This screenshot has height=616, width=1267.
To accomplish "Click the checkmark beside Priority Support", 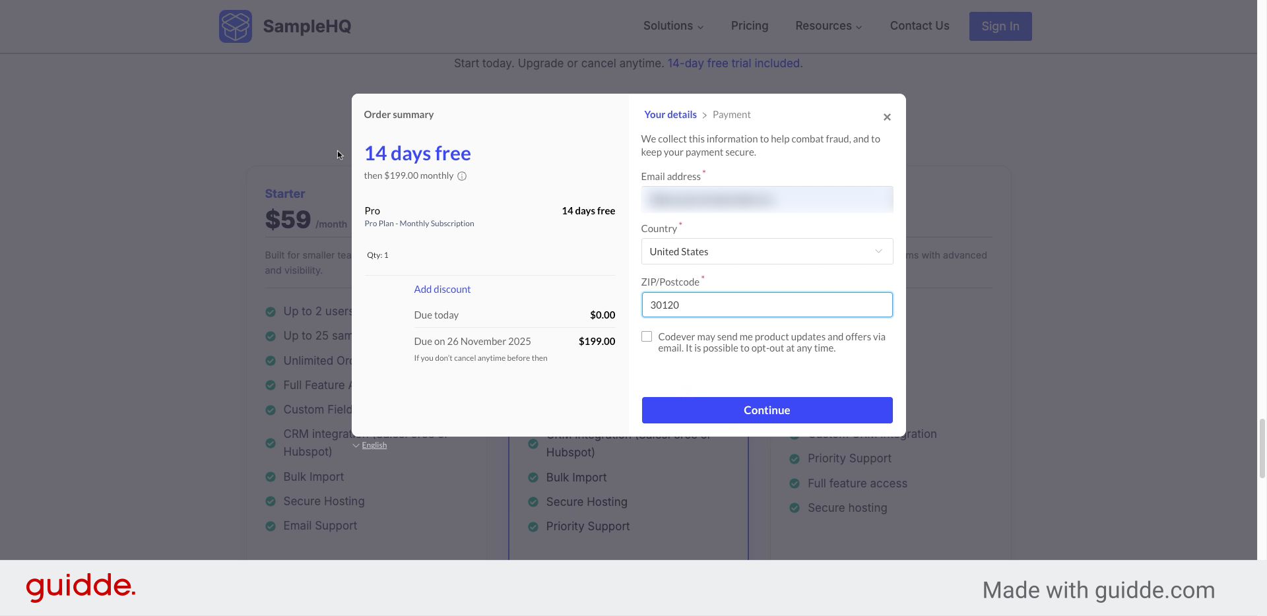I will tap(533, 526).
